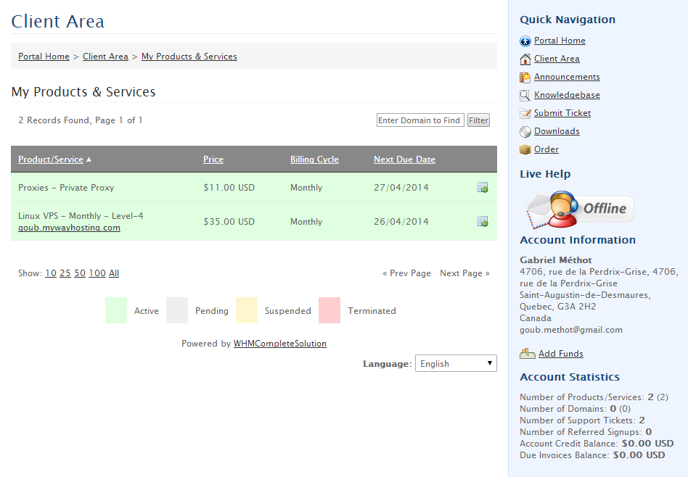Click the Filter button
Screen dimensions: 688x477
click(x=478, y=120)
